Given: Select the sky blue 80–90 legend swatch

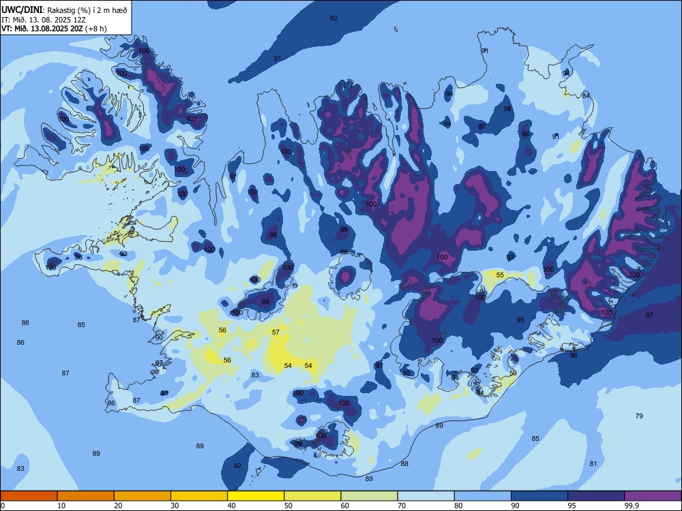Looking at the screenshot, I should 483,496.
